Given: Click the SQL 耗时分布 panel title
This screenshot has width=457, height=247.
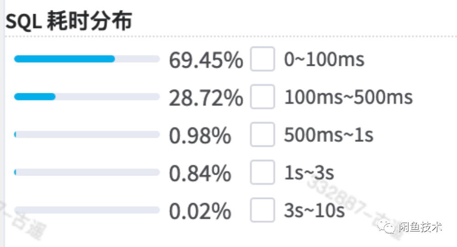Looking at the screenshot, I should 69,21.
